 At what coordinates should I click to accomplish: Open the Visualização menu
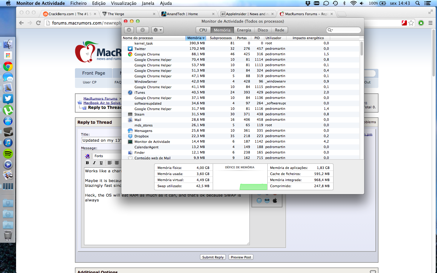[x=124, y=3]
